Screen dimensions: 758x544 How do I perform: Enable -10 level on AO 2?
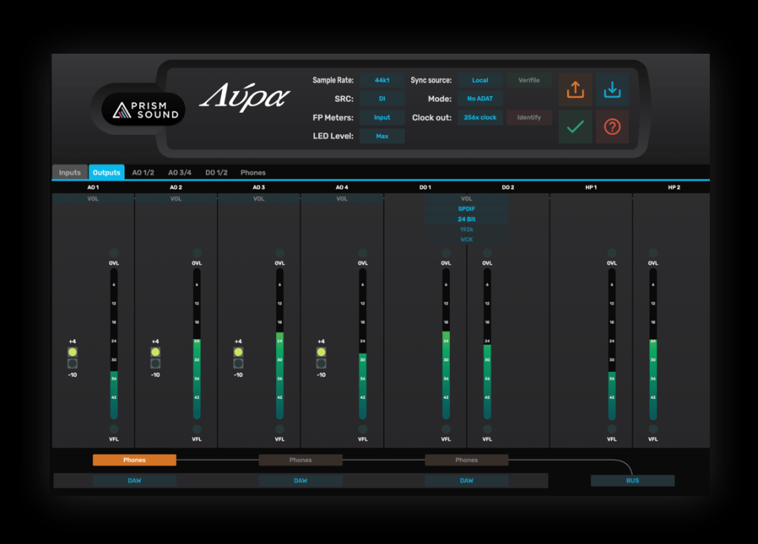pyautogui.click(x=156, y=363)
